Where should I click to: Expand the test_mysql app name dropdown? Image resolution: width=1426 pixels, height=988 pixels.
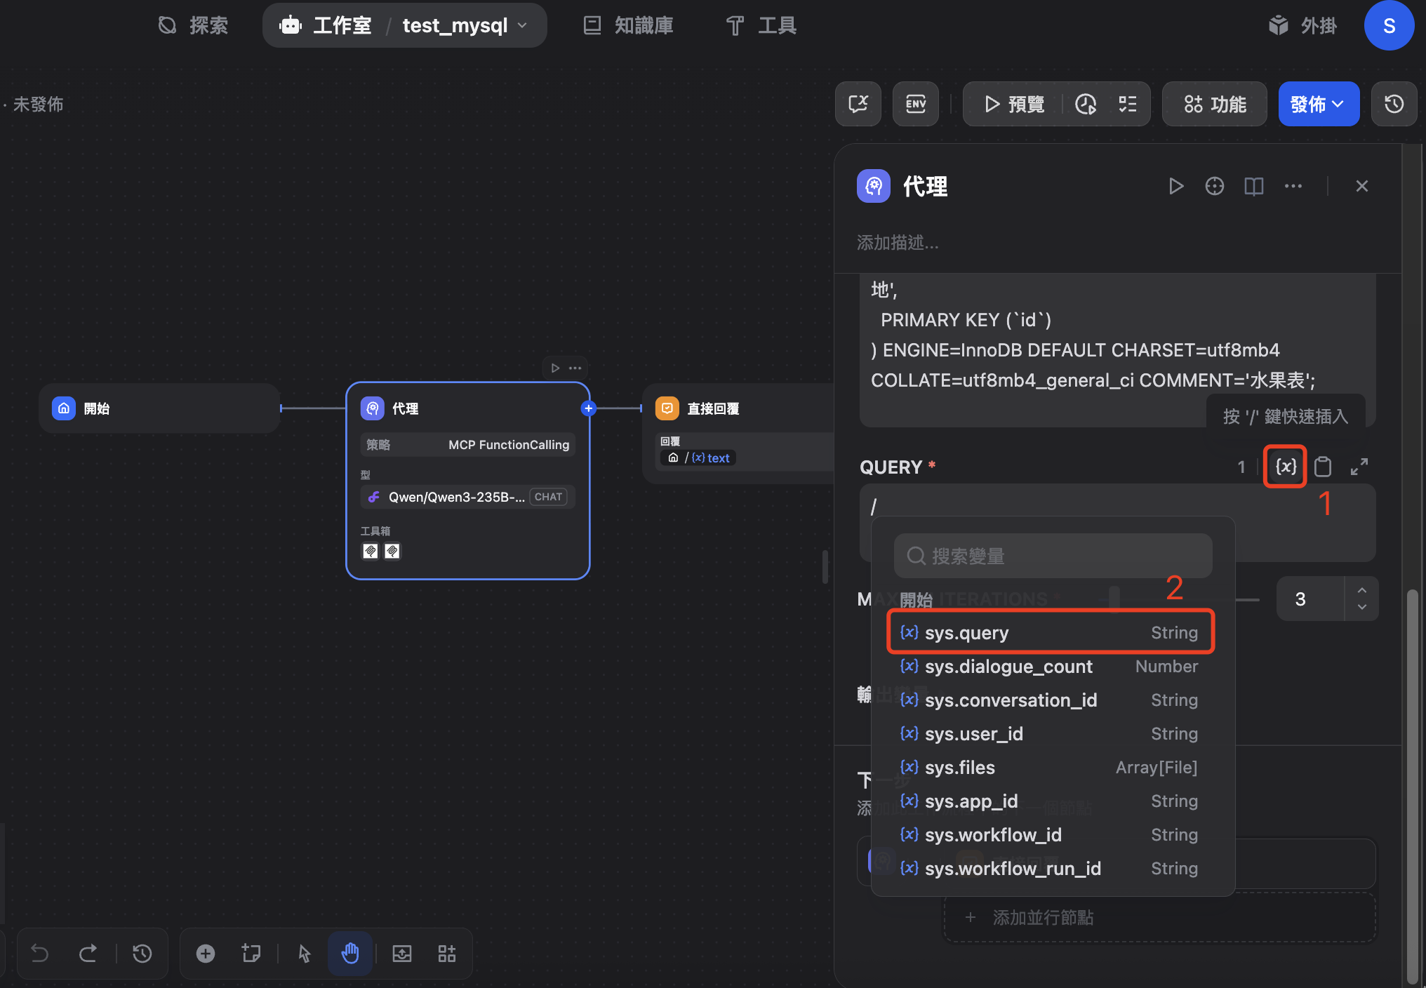pyautogui.click(x=522, y=25)
